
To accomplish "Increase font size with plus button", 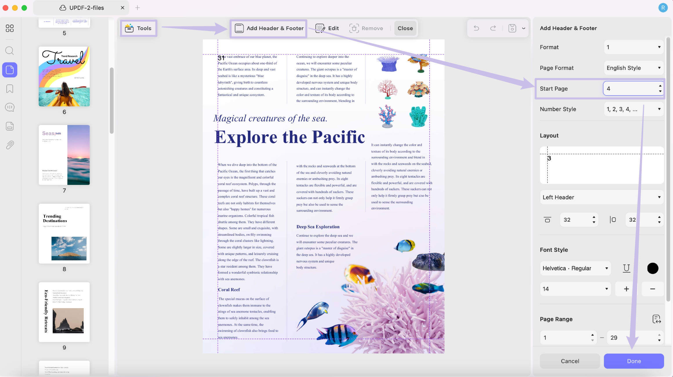I will (x=626, y=289).
